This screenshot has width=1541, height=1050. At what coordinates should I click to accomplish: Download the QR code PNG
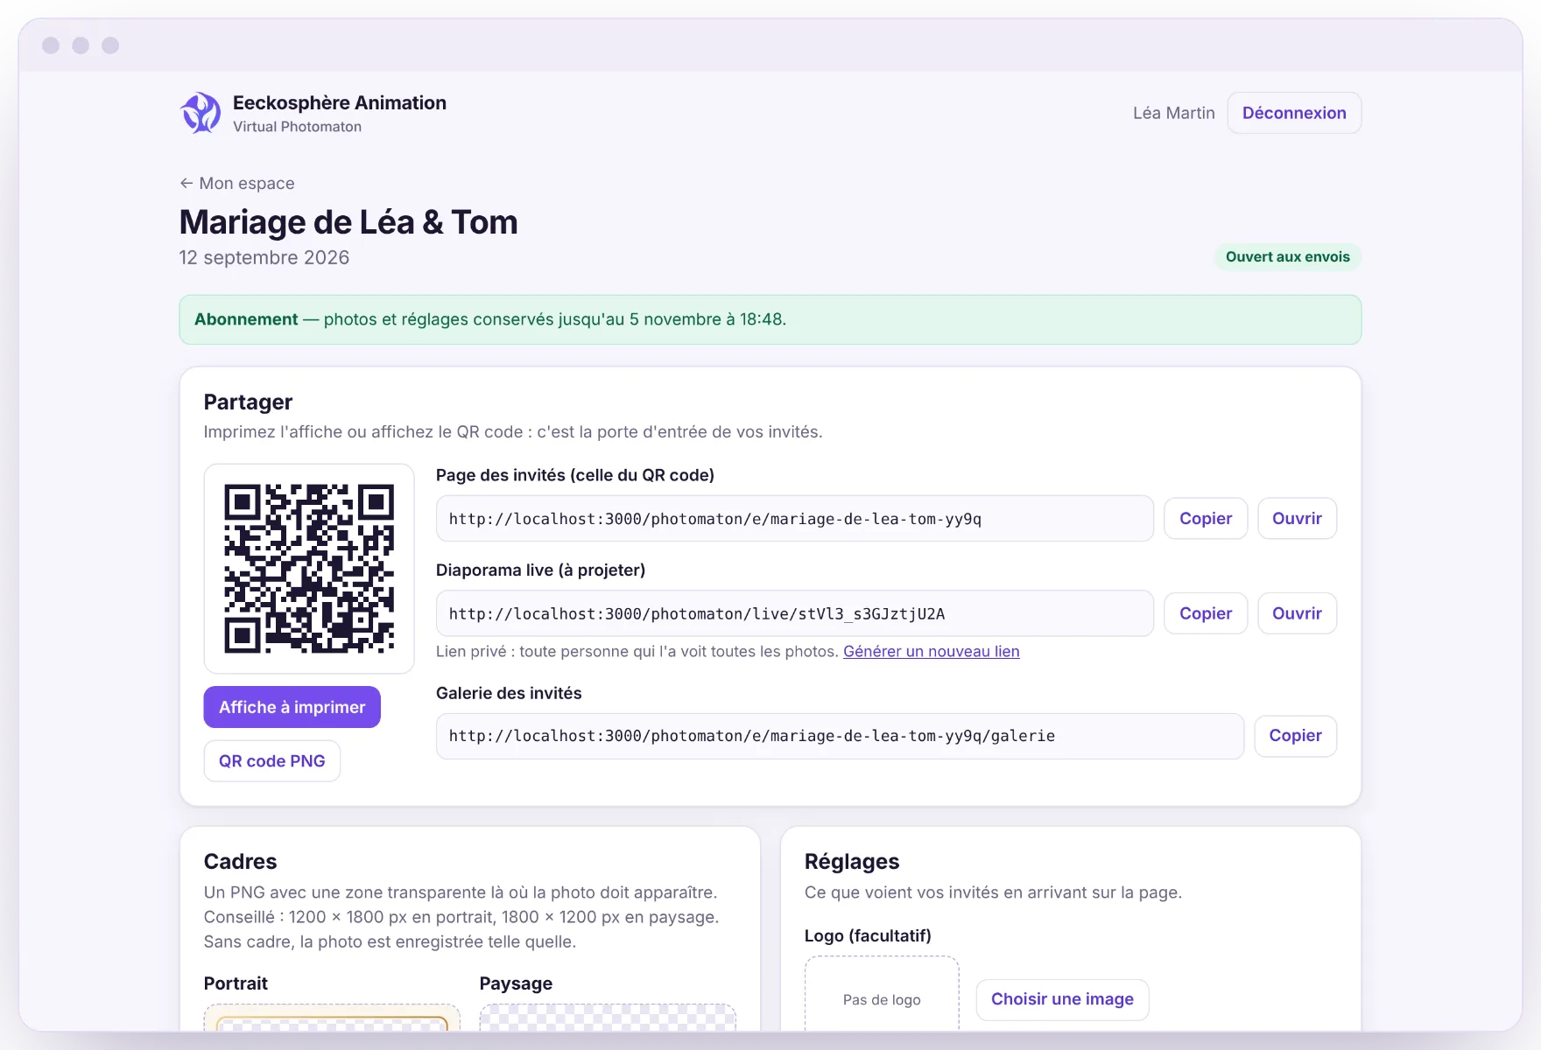(271, 761)
